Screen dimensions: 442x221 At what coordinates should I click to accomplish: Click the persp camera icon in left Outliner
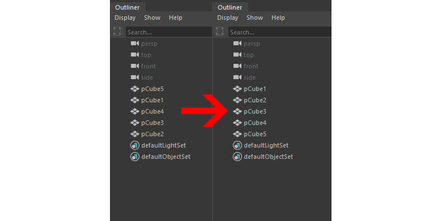[x=135, y=44]
